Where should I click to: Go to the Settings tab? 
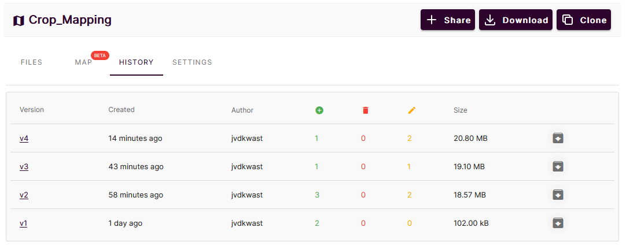192,62
